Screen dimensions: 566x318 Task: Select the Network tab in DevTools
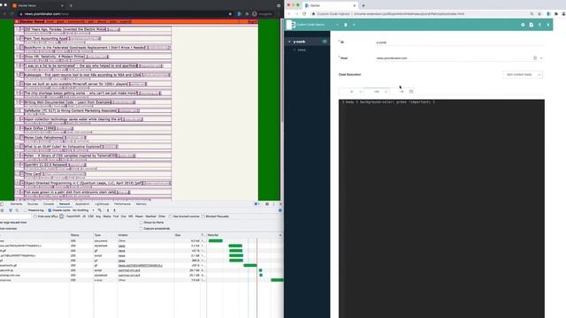coord(65,204)
